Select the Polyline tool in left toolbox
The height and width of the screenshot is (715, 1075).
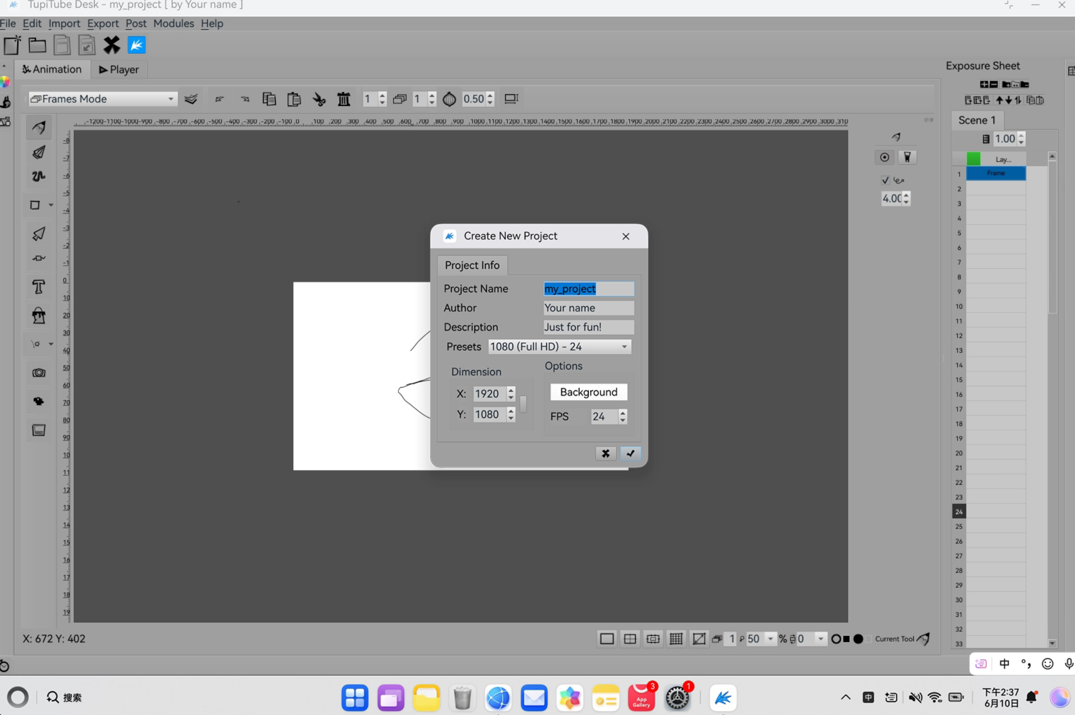[38, 177]
